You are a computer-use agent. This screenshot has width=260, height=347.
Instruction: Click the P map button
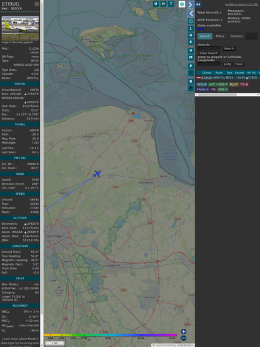[191, 66]
